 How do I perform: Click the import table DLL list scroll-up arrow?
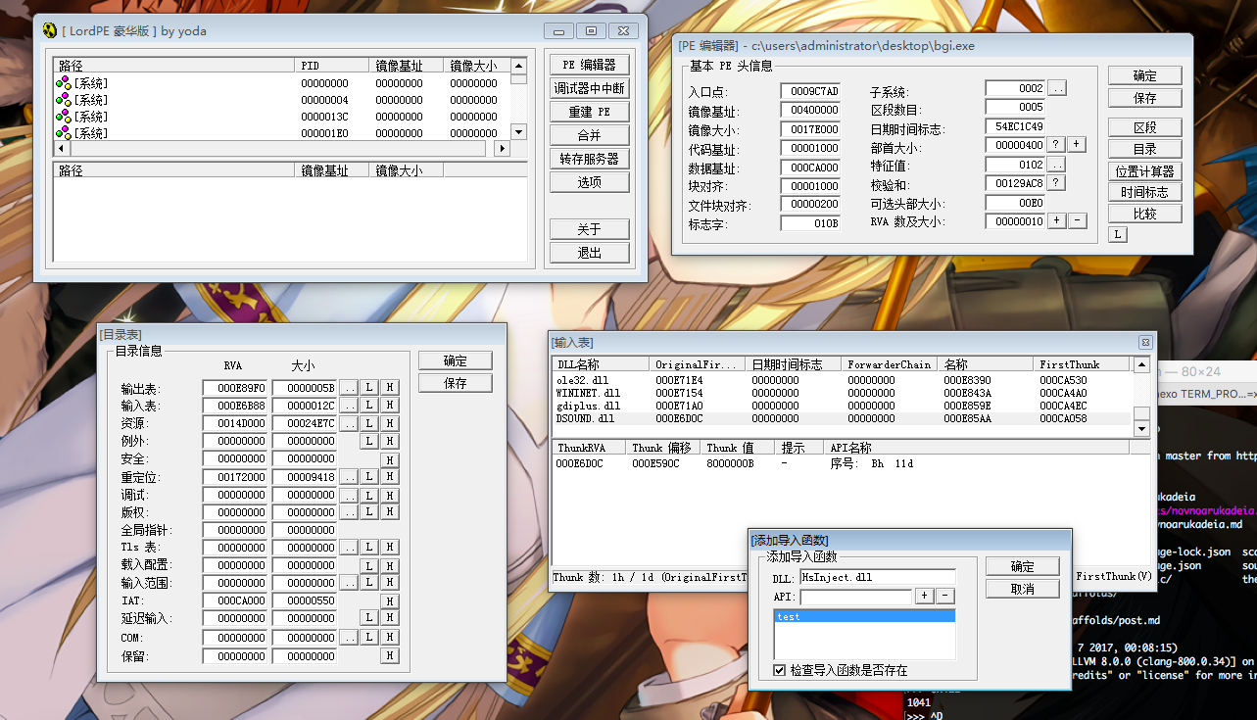coord(1141,364)
